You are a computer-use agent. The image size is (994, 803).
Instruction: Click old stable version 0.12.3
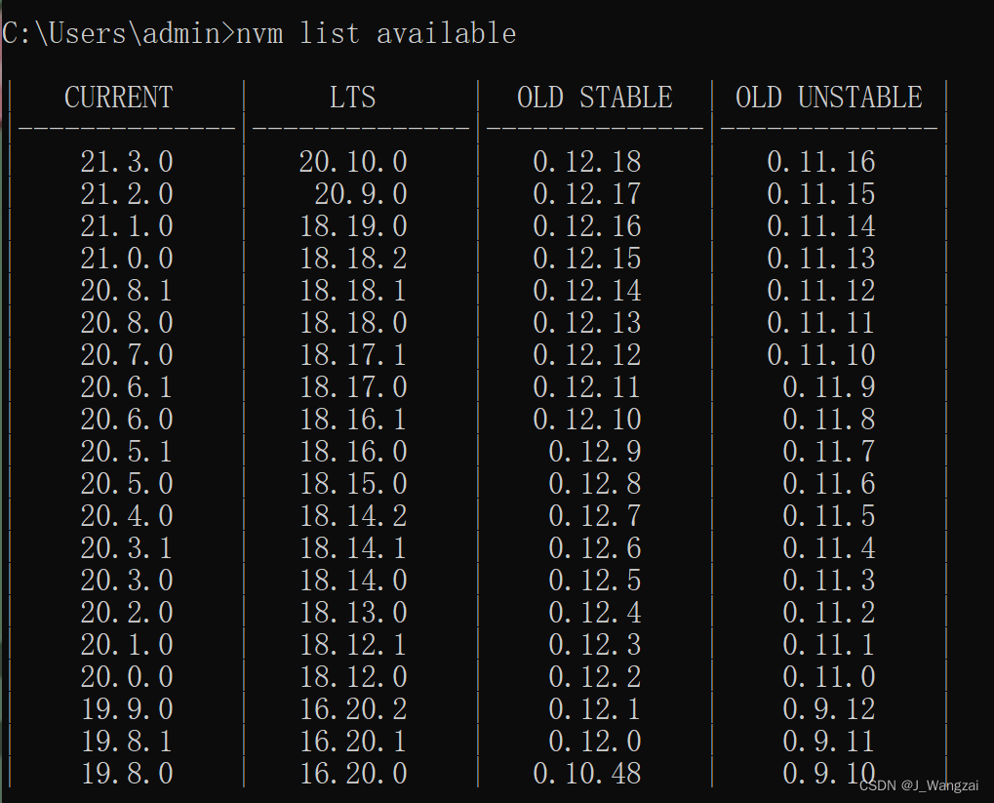(x=595, y=644)
